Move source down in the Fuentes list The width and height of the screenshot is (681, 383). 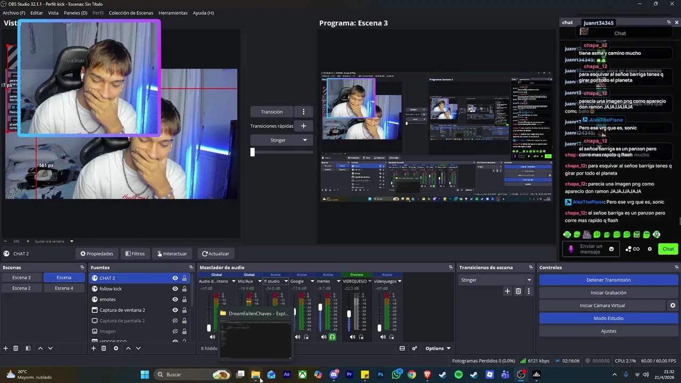pos(138,348)
